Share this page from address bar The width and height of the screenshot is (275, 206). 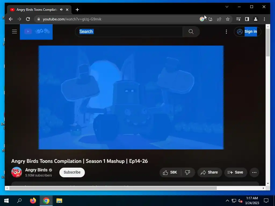pyautogui.click(x=219, y=19)
